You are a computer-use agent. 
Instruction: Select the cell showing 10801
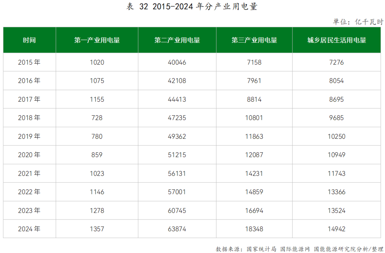[x=254, y=118]
